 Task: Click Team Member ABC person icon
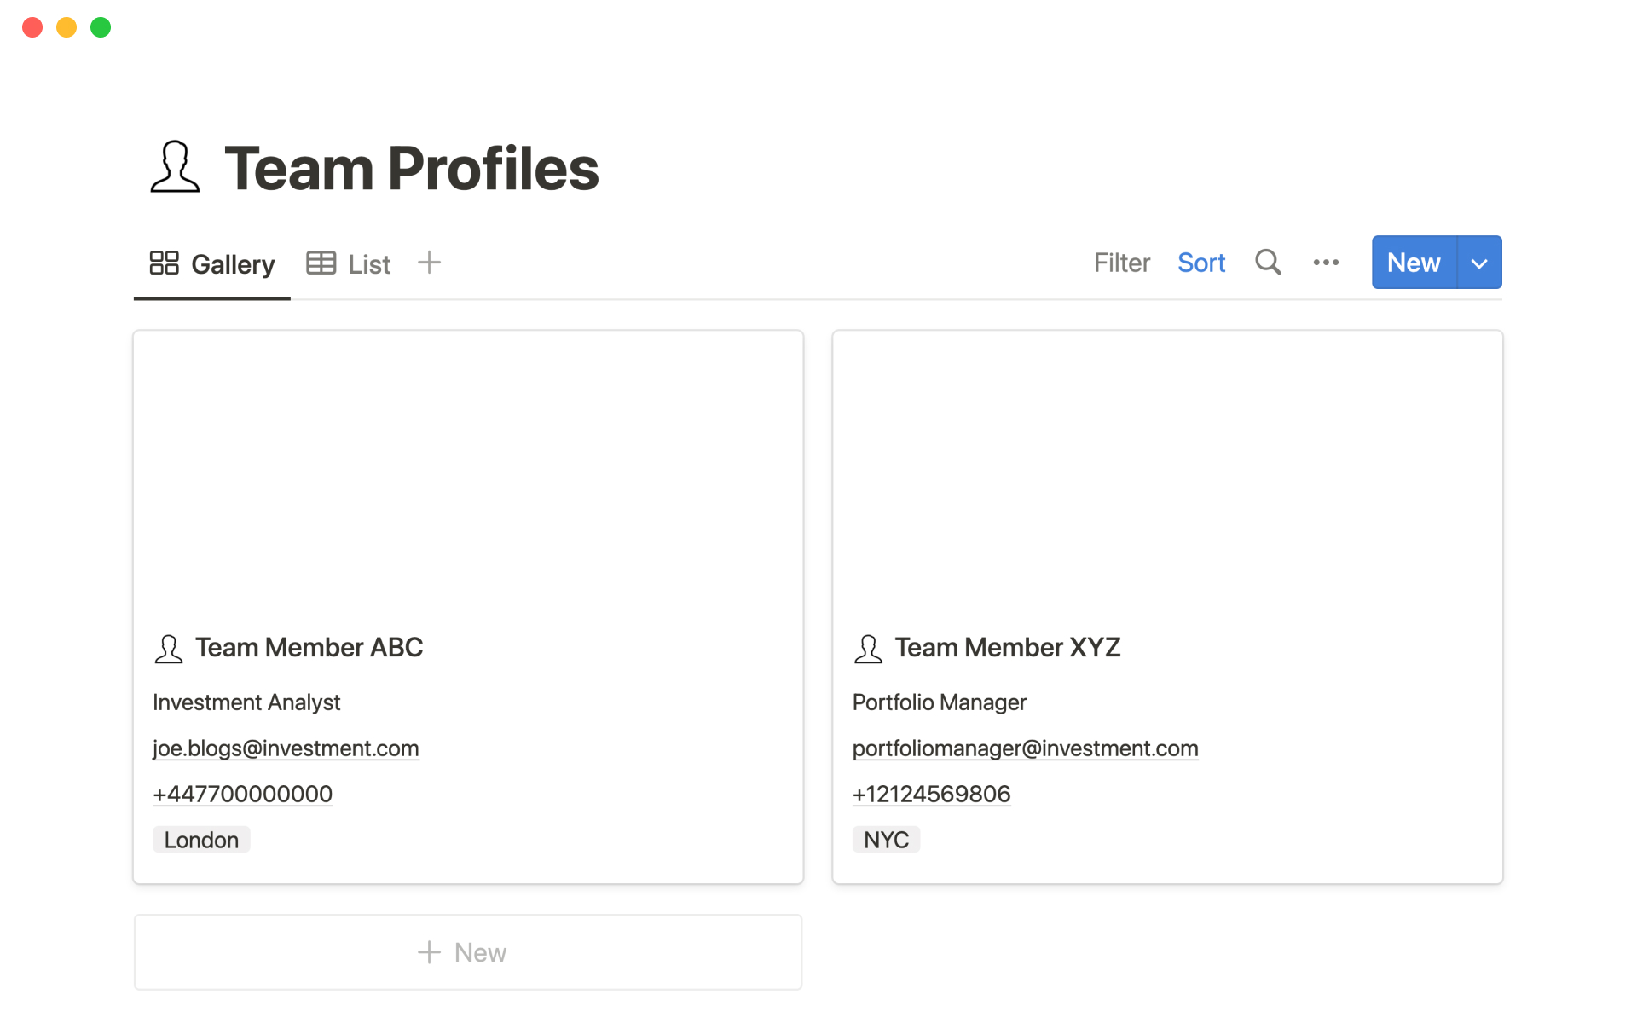coord(169,649)
